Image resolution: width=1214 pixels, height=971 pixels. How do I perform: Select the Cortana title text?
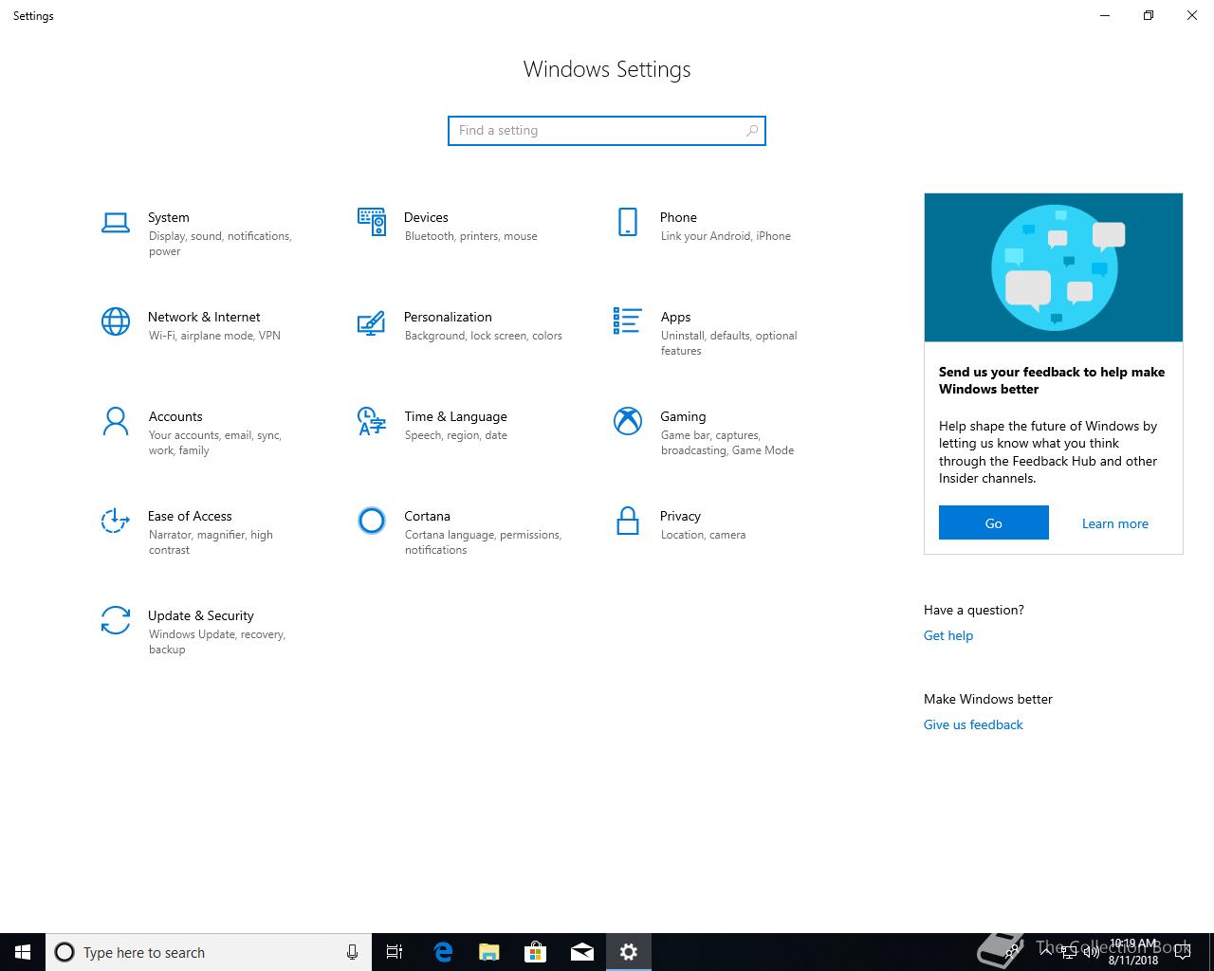click(x=427, y=516)
